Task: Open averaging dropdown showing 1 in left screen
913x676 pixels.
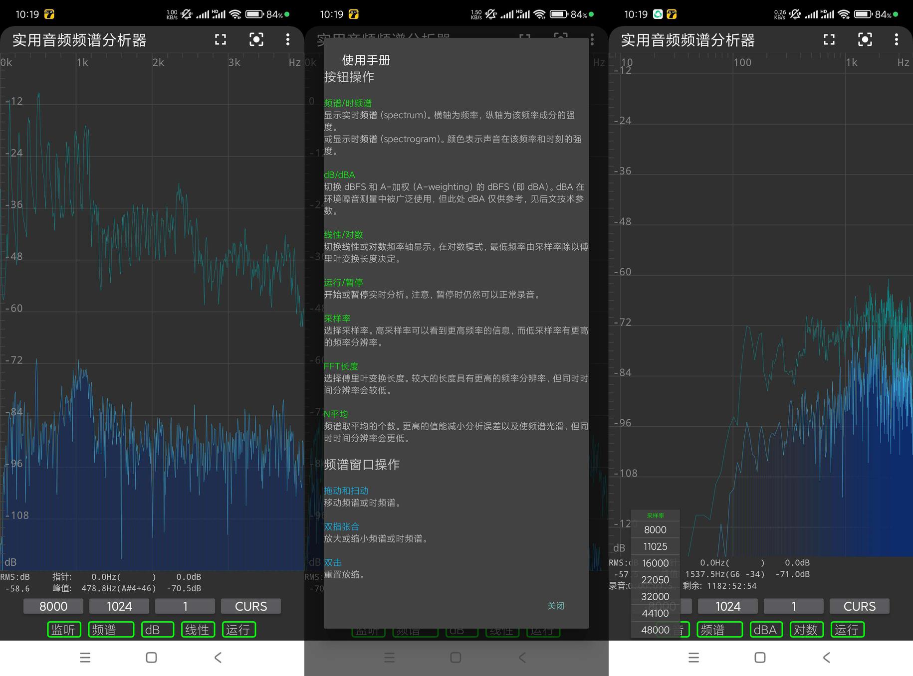Action: pos(185,606)
